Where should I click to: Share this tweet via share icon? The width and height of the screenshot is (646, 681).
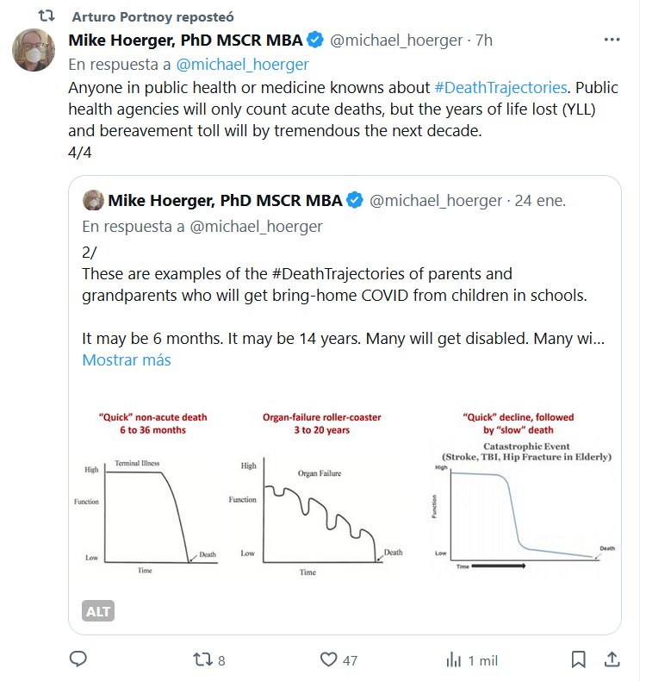pos(611,659)
